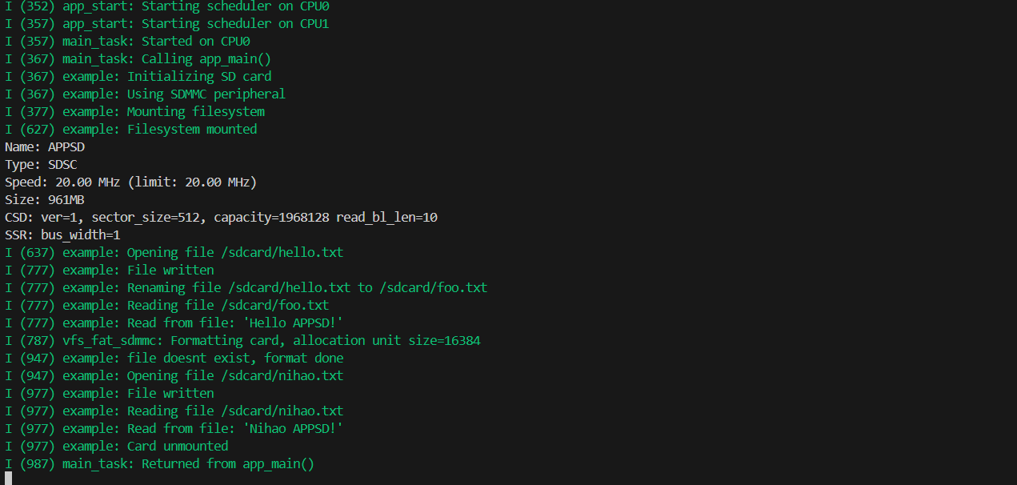Click the 'Initializing SD card' log line
Screen dimensions: 1017x485
tap(199, 76)
